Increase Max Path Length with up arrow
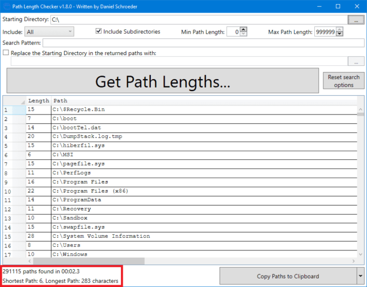The image size is (367, 287). (339, 29)
